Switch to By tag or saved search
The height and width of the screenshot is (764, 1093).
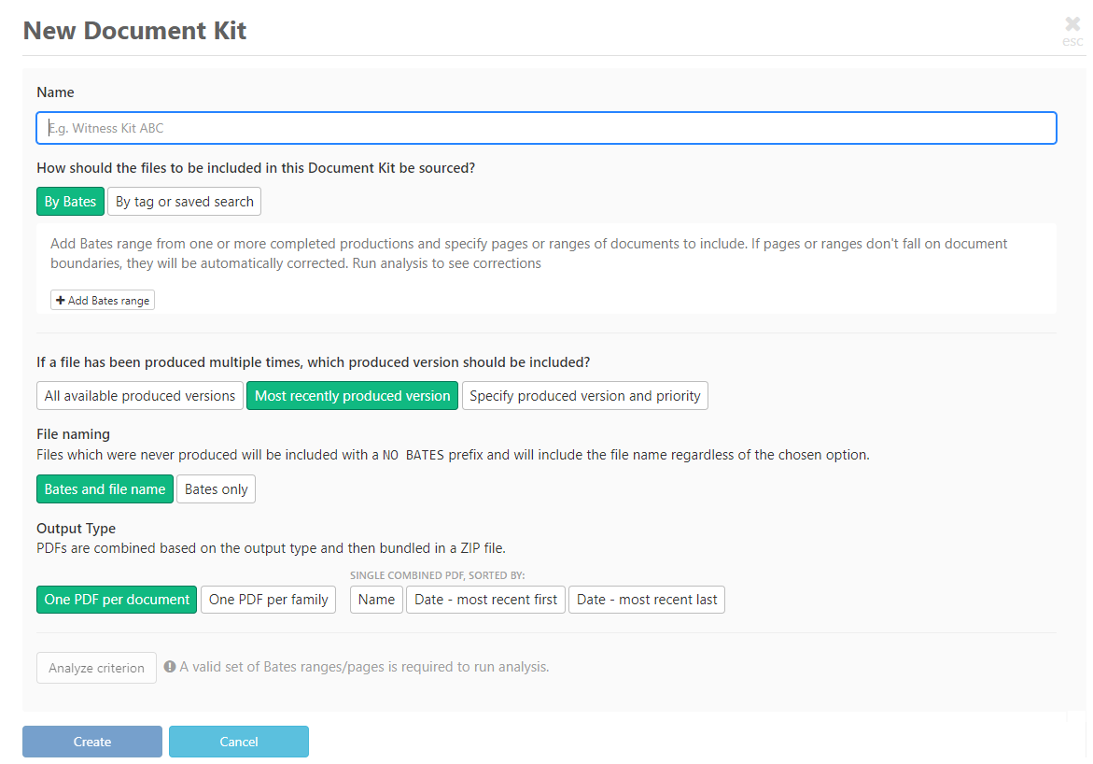tap(184, 201)
